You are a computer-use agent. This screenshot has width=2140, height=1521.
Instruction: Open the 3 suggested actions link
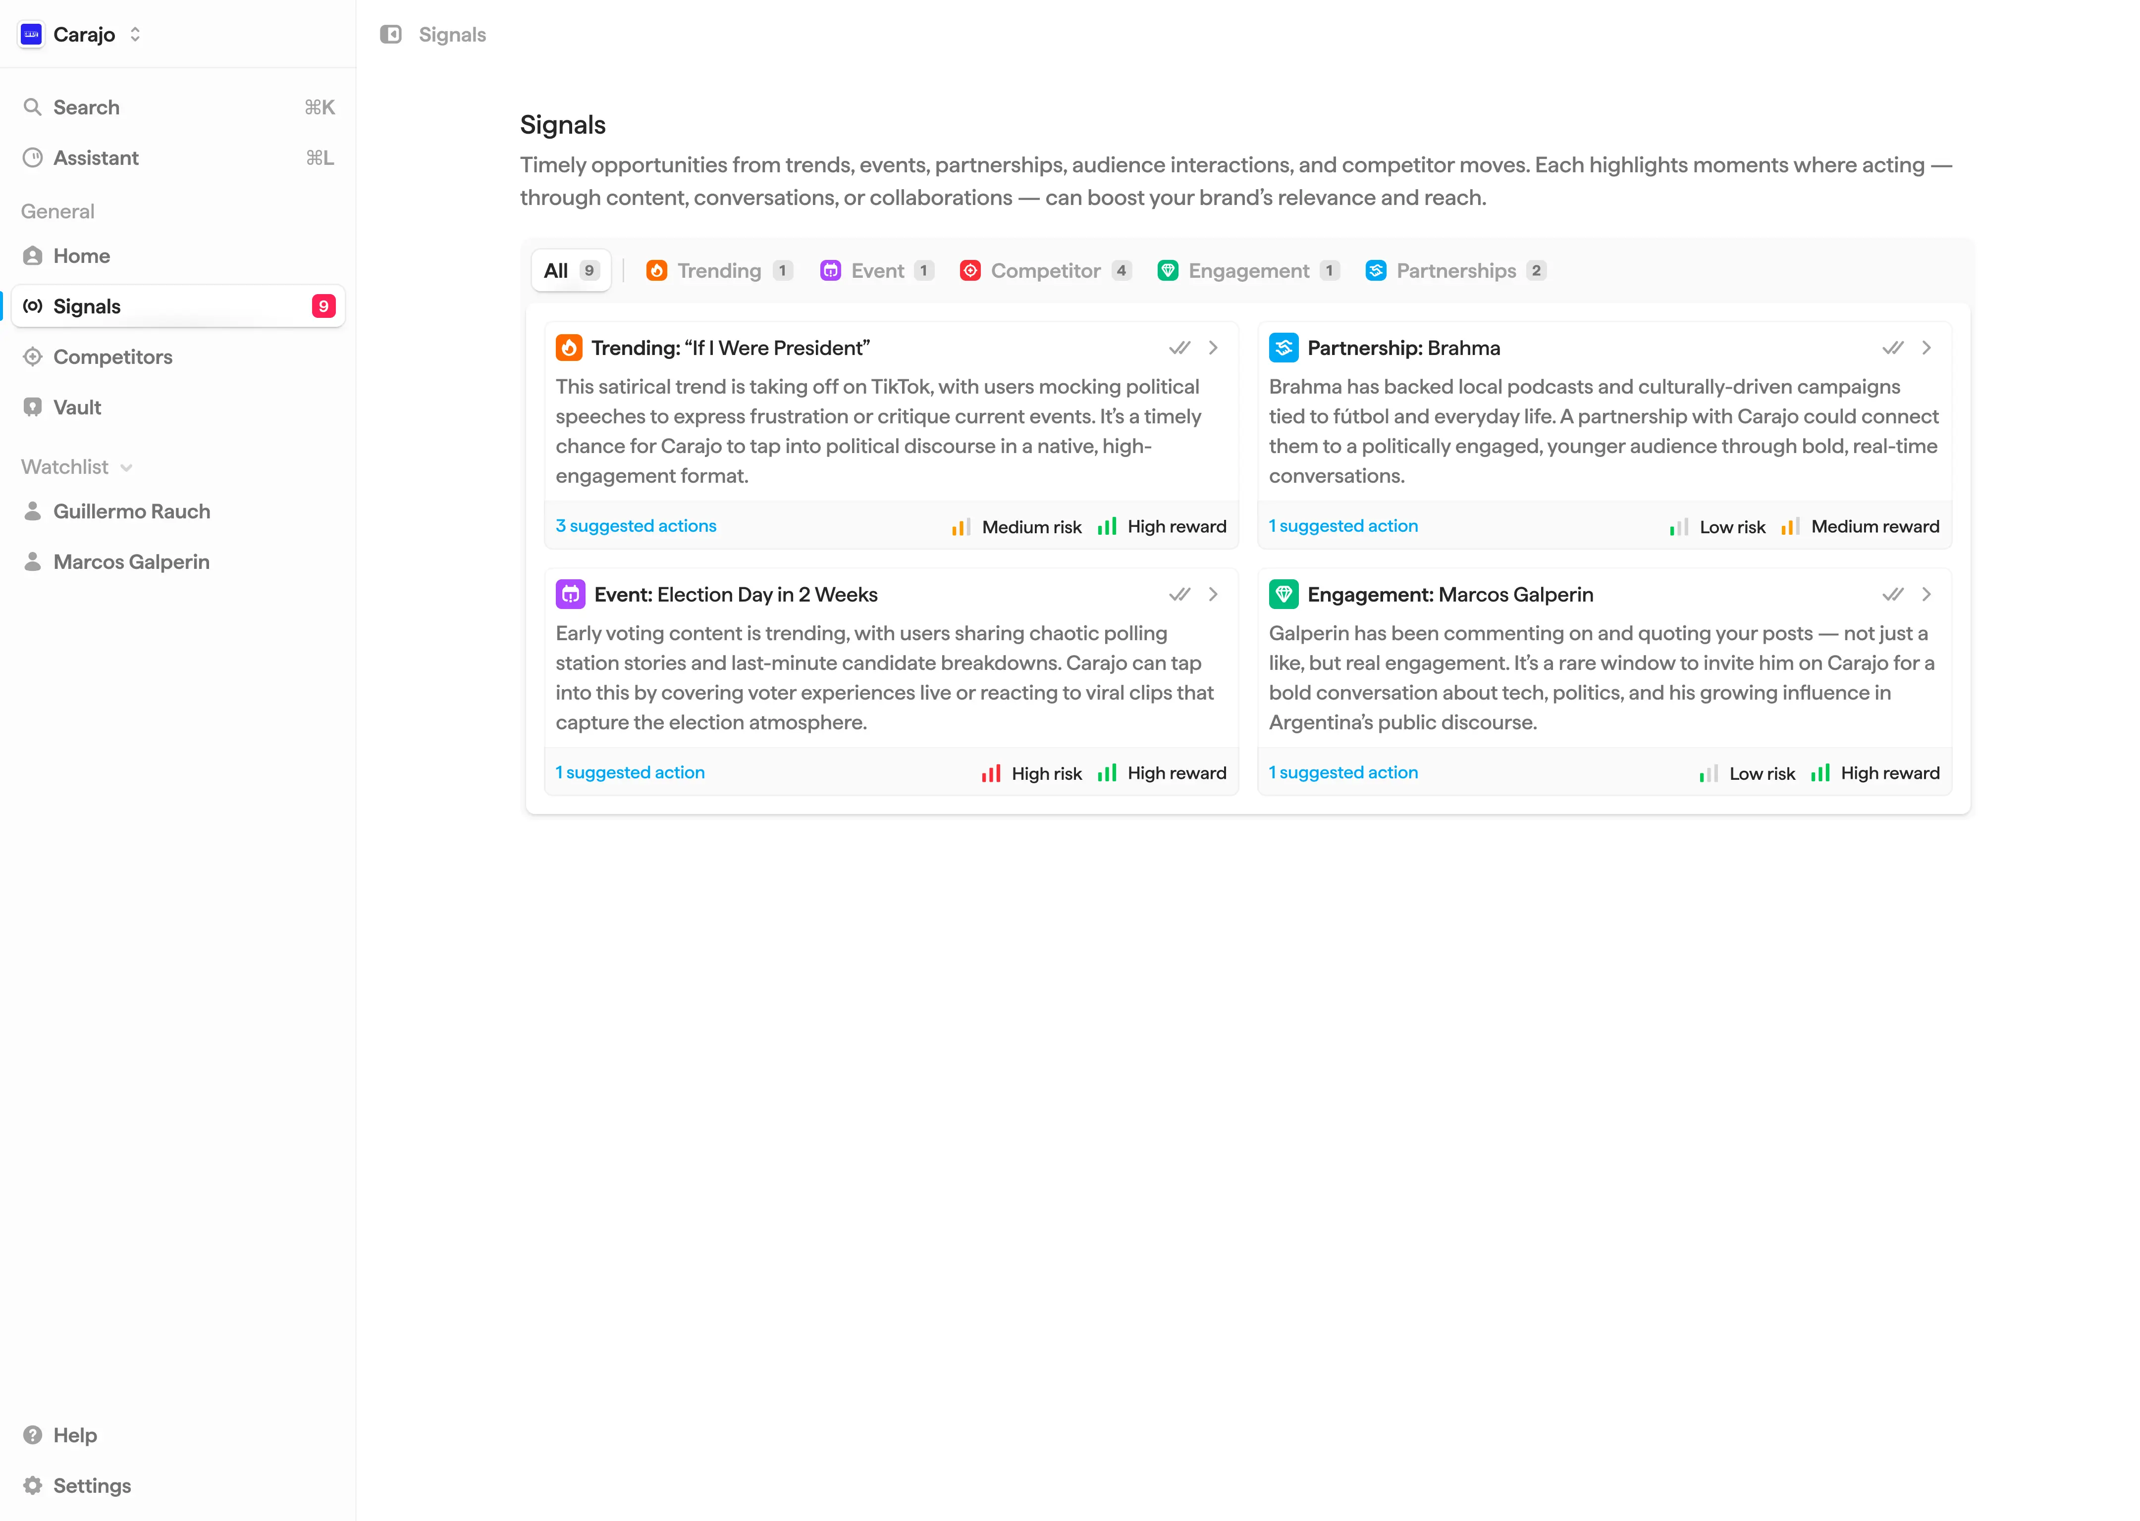click(x=635, y=525)
